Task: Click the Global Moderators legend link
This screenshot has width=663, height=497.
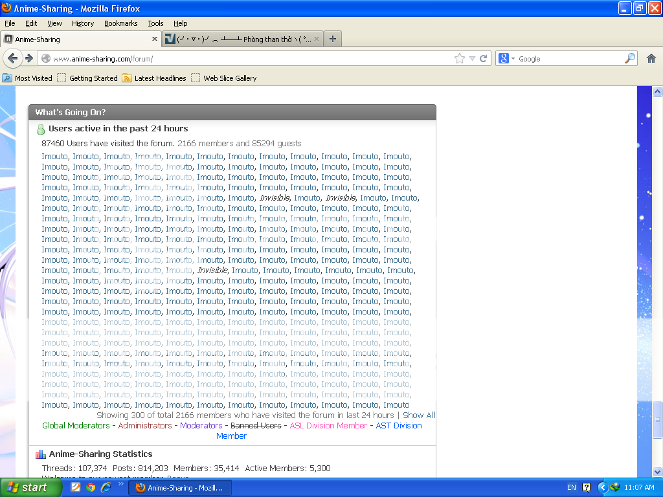Action: 76,425
